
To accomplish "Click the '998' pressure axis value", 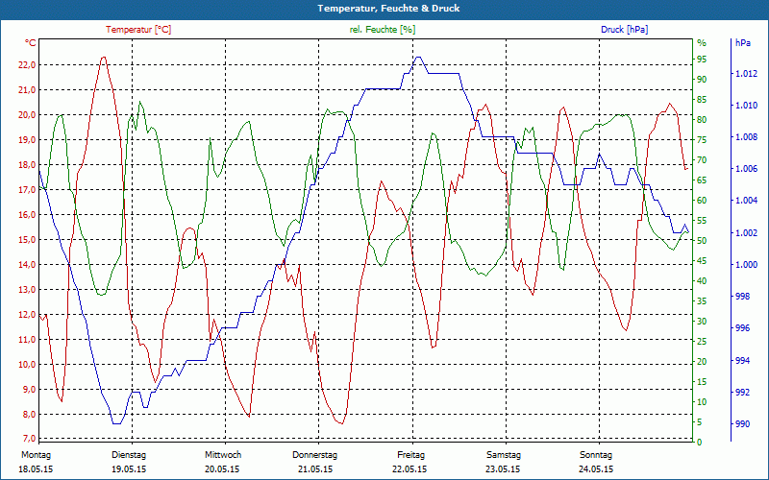I will click(742, 297).
